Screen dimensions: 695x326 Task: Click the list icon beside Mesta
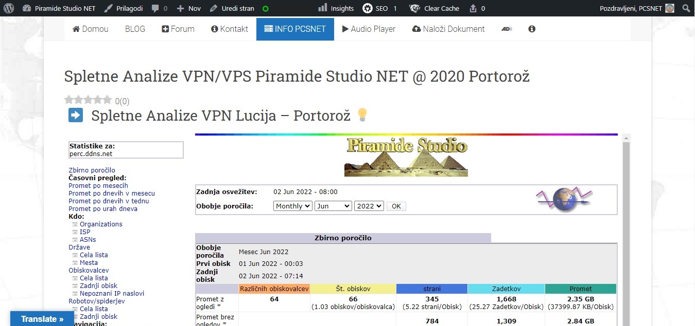pyautogui.click(x=75, y=263)
